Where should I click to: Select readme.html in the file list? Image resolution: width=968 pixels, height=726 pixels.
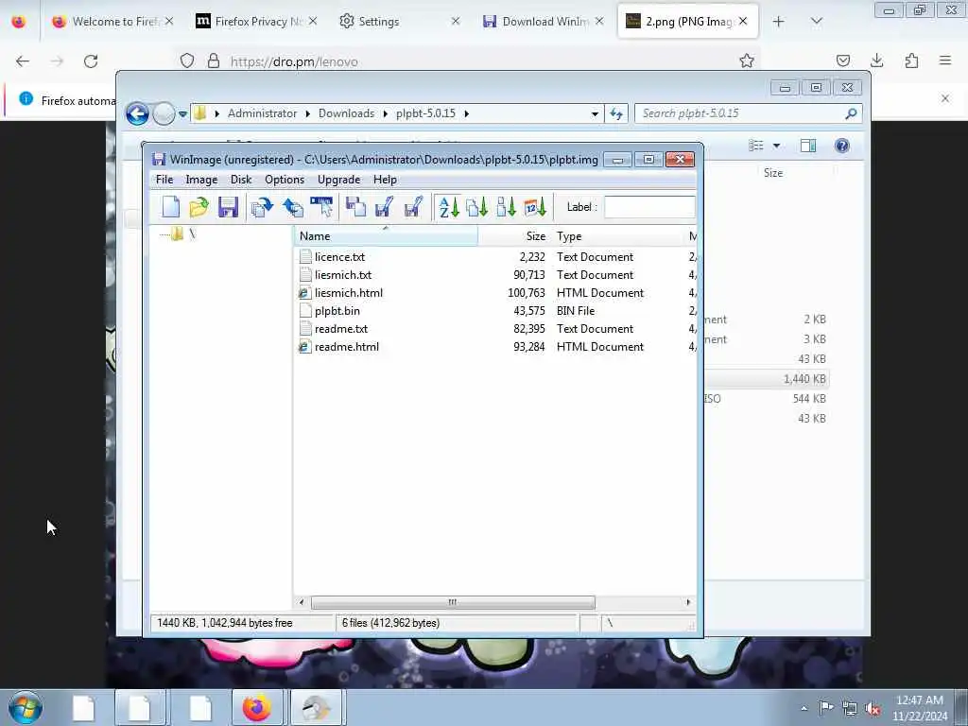click(347, 346)
